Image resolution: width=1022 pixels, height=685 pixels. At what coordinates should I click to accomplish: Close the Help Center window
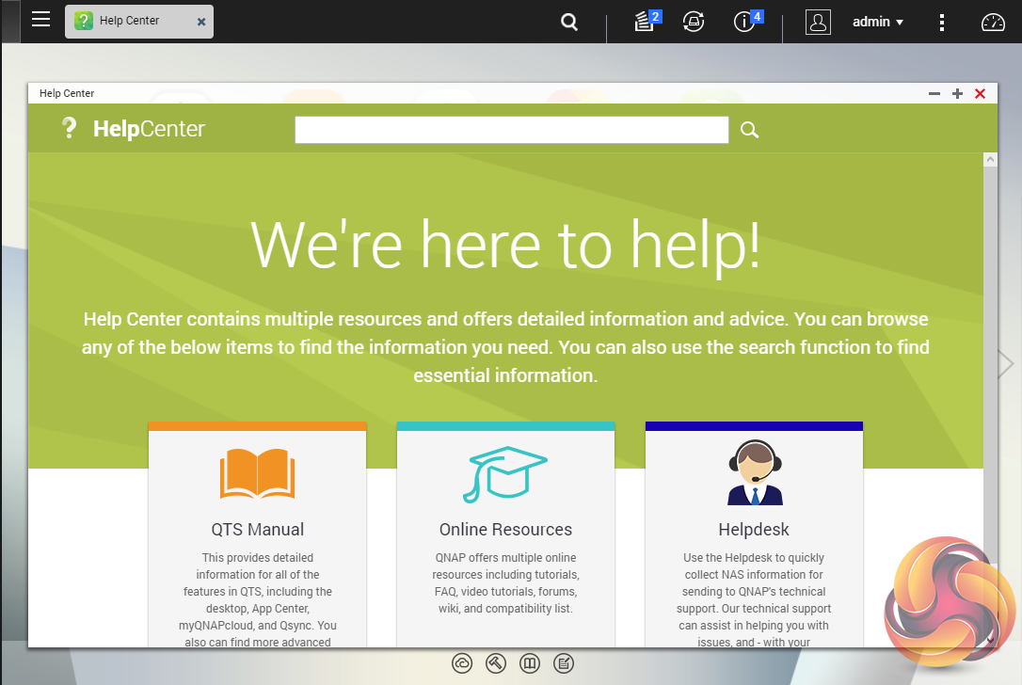(x=980, y=94)
